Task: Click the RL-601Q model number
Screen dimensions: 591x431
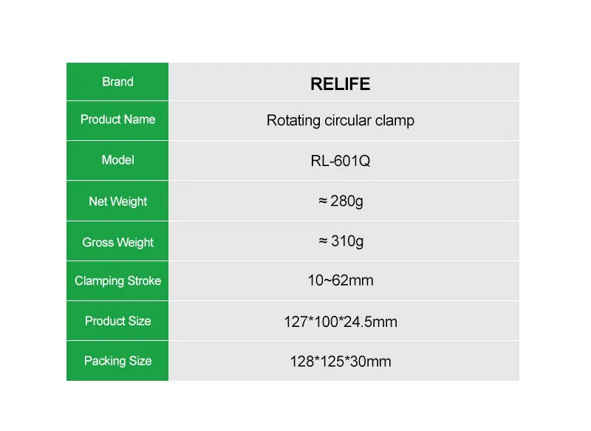Action: click(x=341, y=161)
